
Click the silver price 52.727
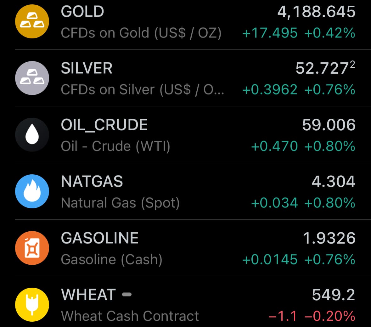click(x=322, y=69)
